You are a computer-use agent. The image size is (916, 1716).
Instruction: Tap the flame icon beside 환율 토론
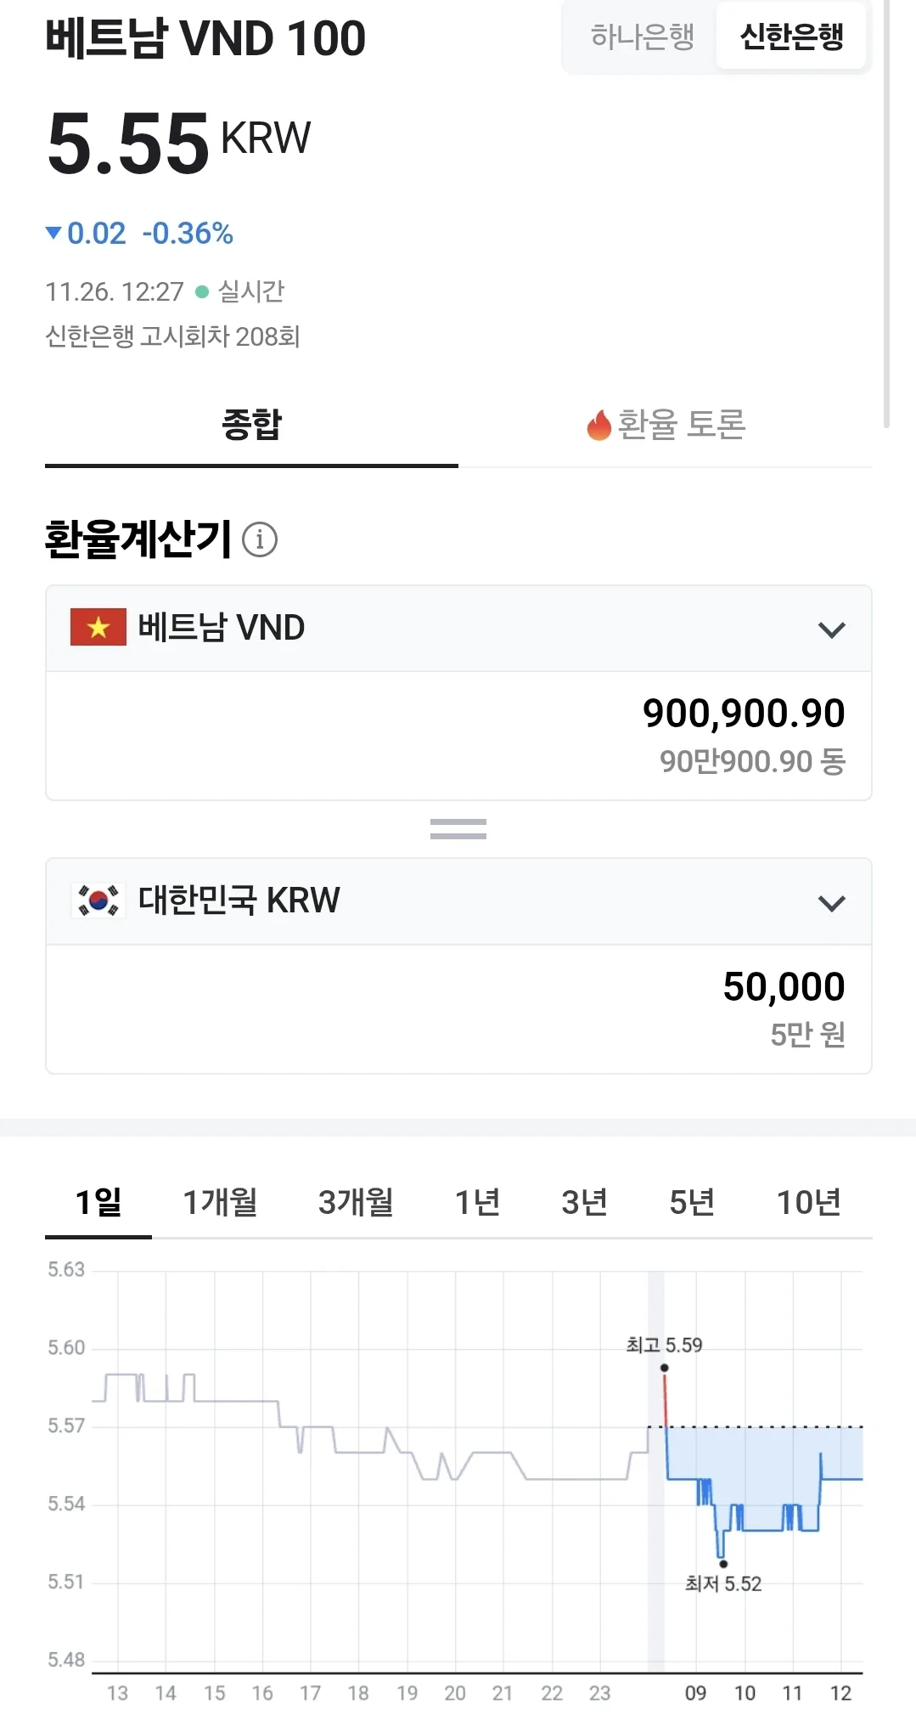(598, 425)
